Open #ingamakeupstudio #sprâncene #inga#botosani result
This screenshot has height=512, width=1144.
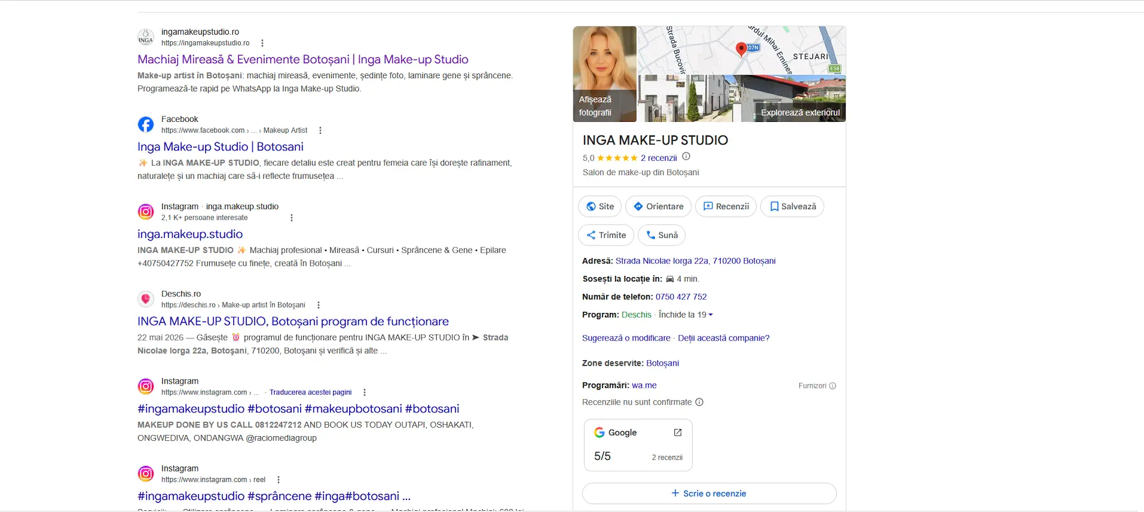[274, 496]
